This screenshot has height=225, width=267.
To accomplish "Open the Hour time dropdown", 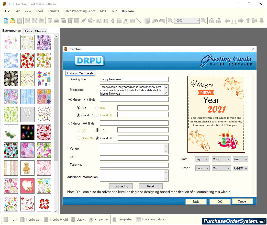I will coord(202,168).
